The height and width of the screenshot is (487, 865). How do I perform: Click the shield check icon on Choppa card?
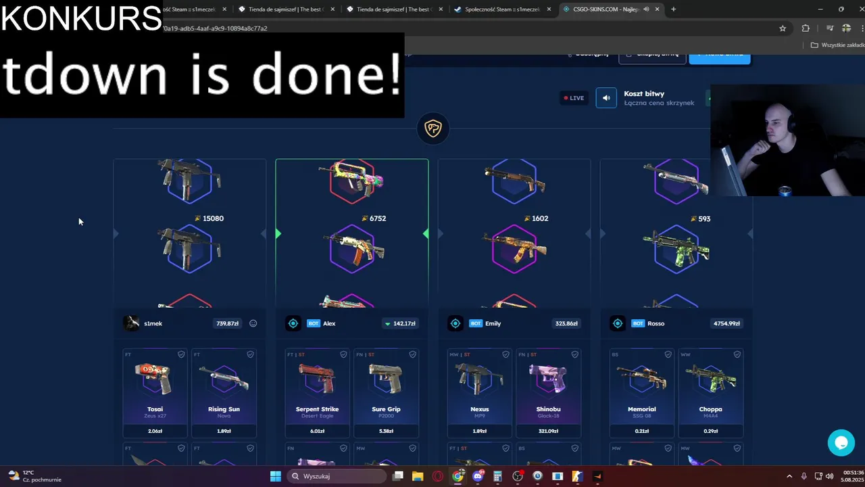(737, 354)
